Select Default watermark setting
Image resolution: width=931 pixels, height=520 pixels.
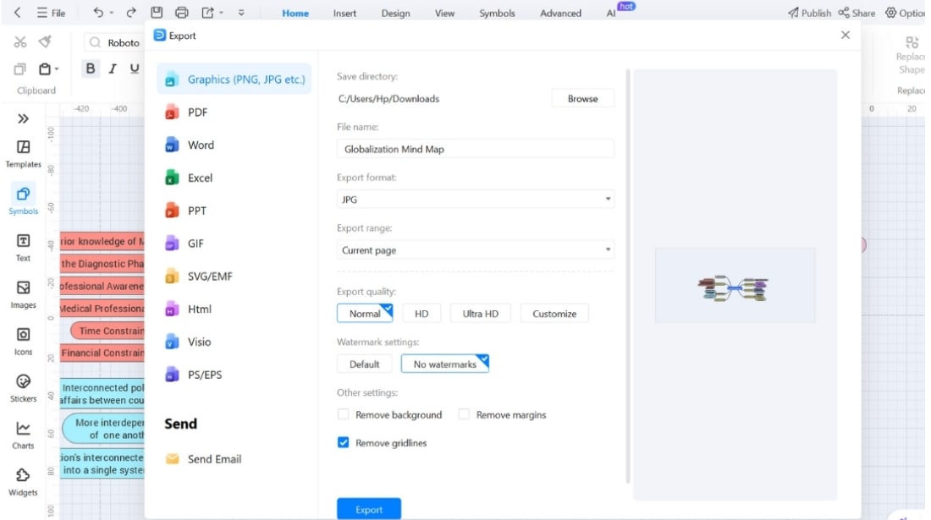pyautogui.click(x=364, y=364)
